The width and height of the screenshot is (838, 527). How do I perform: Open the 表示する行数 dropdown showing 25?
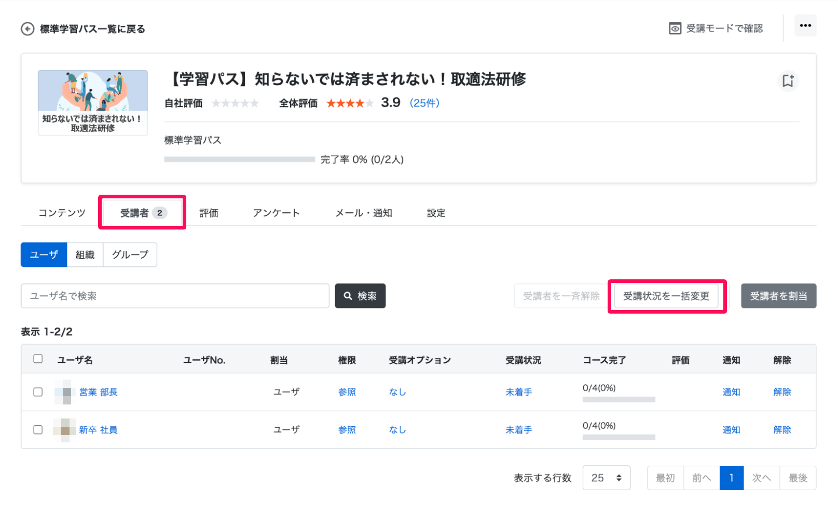tap(606, 478)
